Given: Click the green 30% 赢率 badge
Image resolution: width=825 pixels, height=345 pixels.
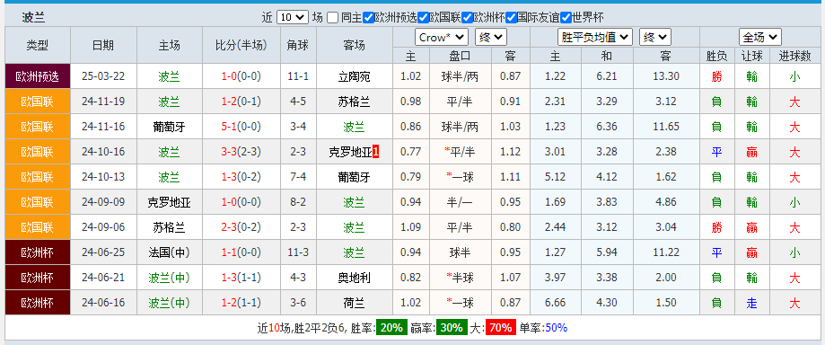Looking at the screenshot, I should point(451,328).
